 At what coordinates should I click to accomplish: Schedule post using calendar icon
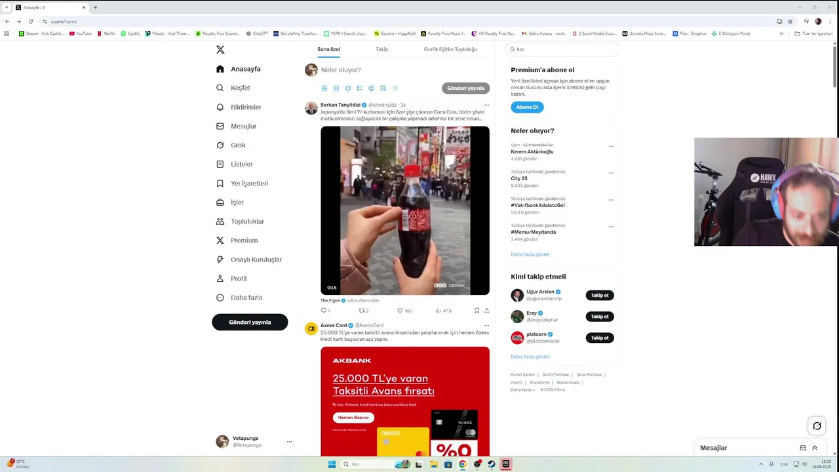click(383, 88)
